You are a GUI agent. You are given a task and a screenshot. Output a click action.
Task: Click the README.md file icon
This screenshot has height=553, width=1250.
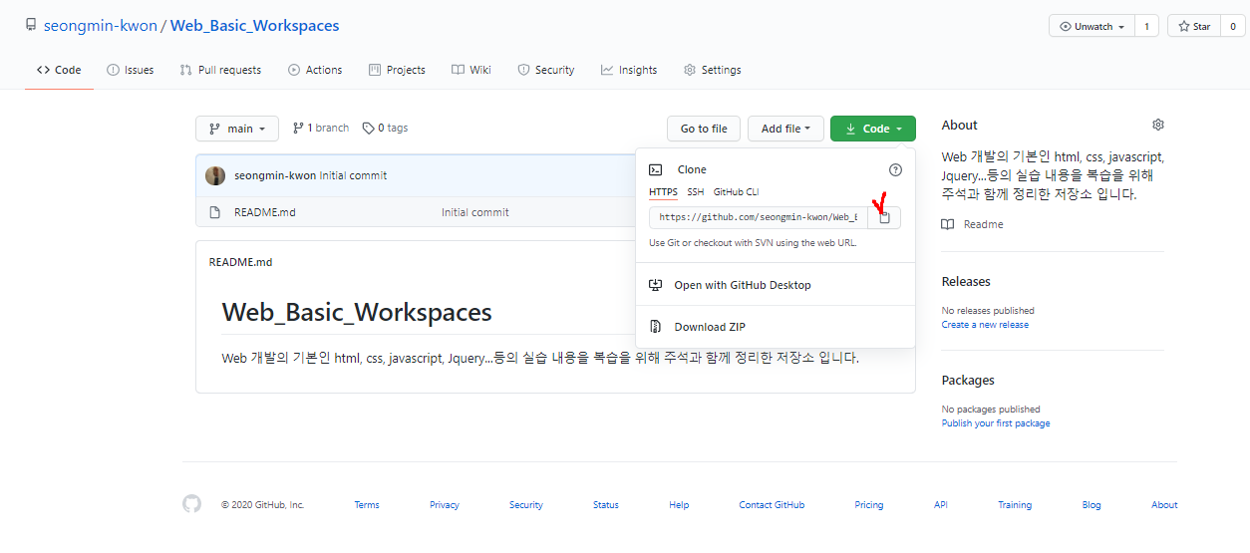pos(214,212)
